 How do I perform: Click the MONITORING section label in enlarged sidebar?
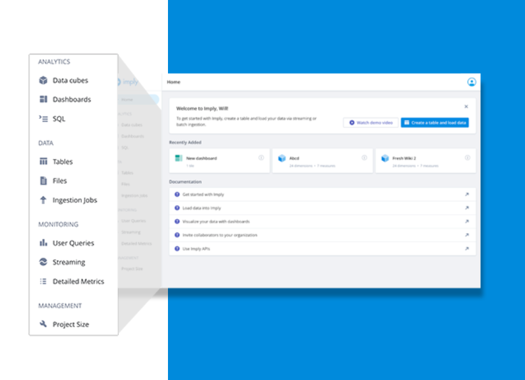pyautogui.click(x=58, y=224)
